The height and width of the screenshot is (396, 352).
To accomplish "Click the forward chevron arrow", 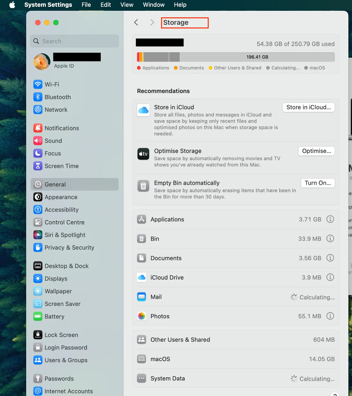I will pyautogui.click(x=152, y=22).
